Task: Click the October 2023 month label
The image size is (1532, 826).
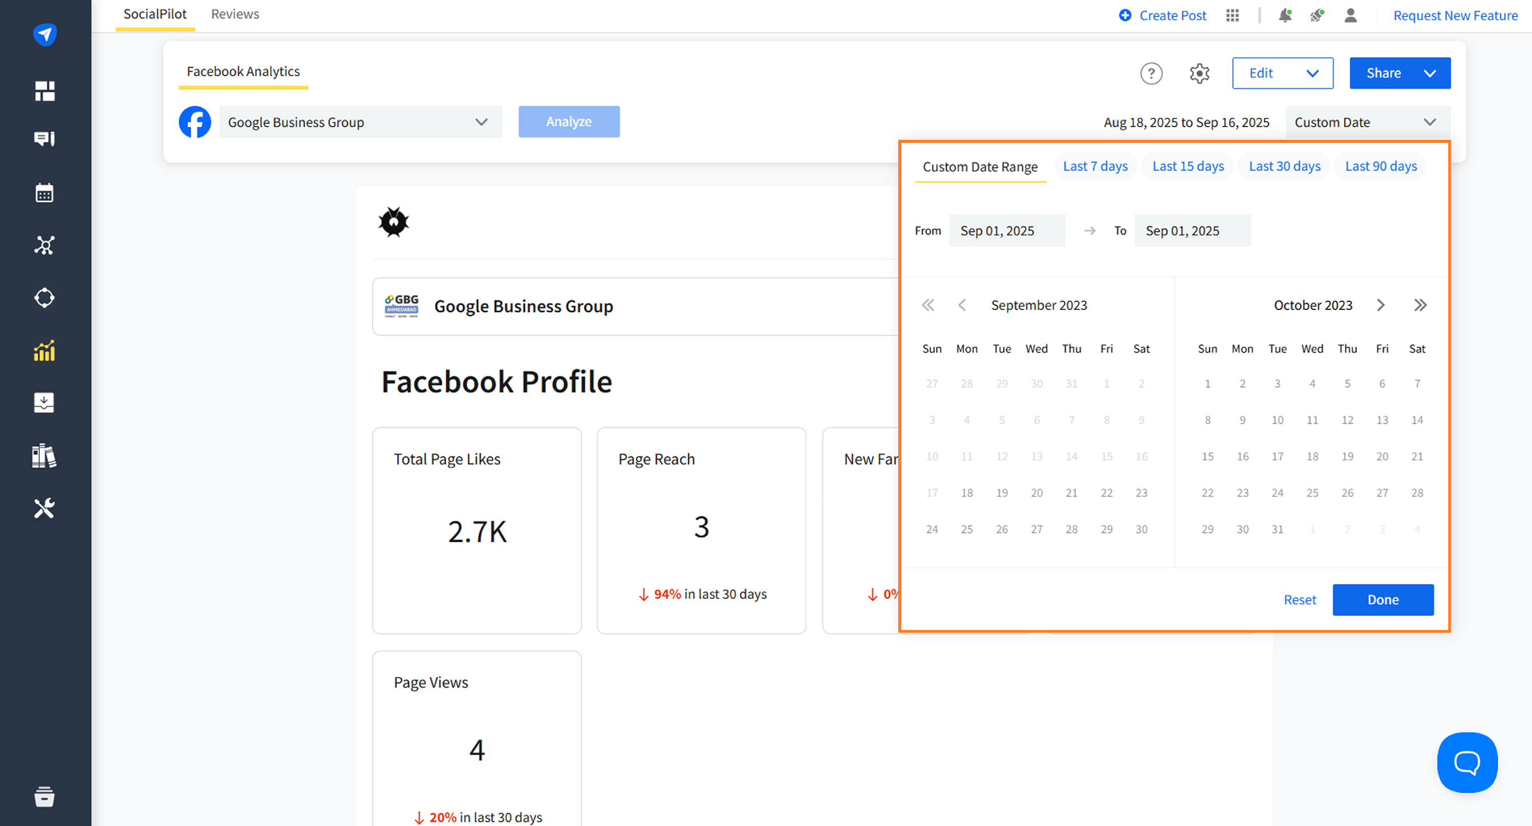Action: [x=1313, y=305]
